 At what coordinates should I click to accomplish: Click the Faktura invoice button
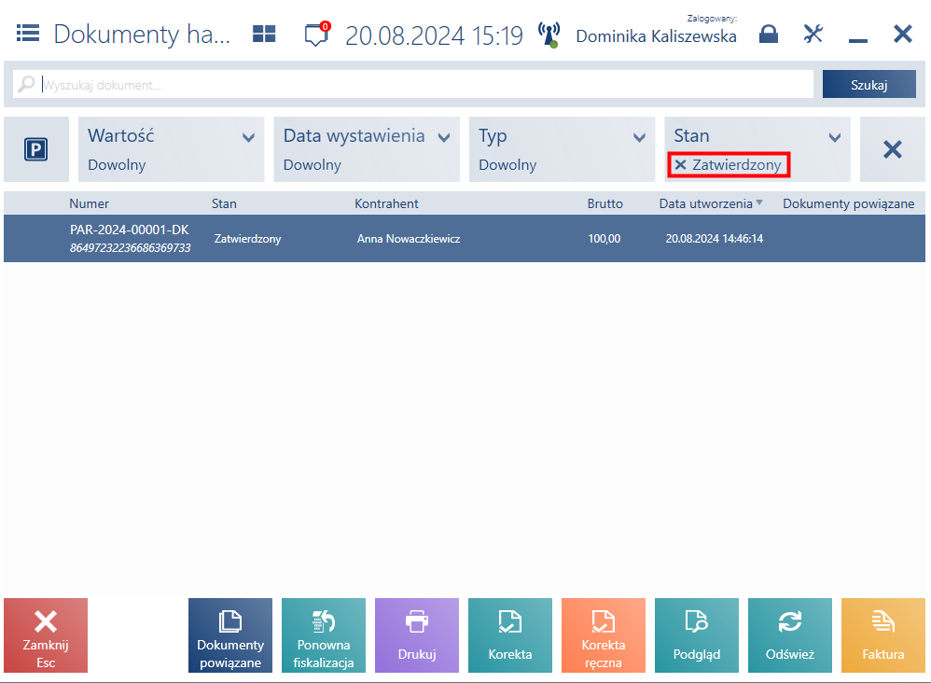[882, 634]
